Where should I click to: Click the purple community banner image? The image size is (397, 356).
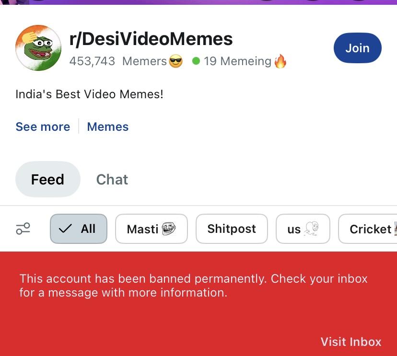pos(198,2)
